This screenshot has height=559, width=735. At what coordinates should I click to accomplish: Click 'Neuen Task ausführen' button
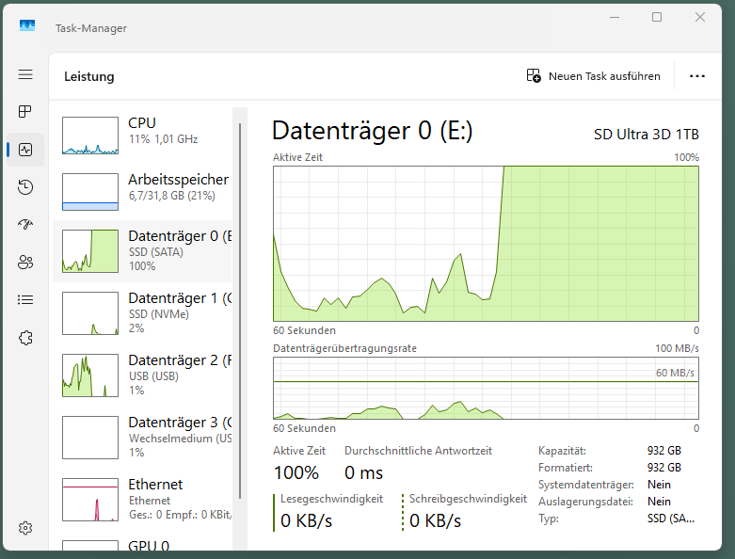(x=594, y=76)
